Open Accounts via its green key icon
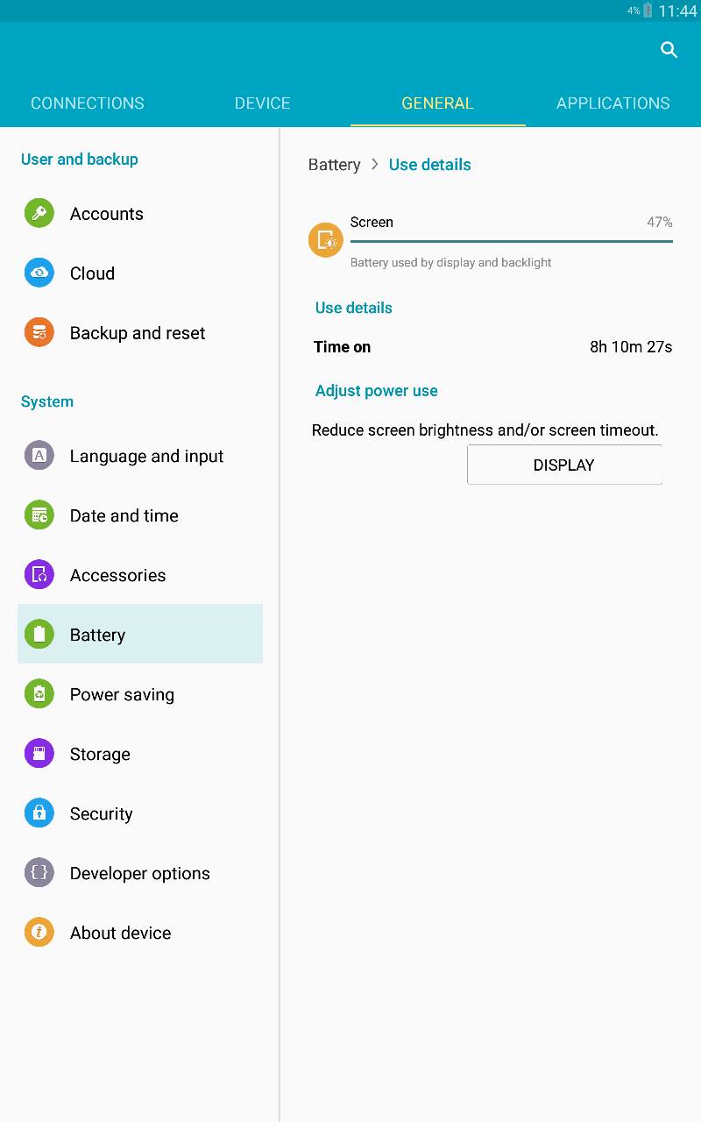The image size is (701, 1122). point(39,213)
